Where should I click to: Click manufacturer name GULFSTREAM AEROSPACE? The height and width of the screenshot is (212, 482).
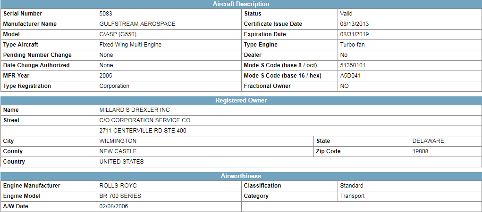tap(137, 24)
